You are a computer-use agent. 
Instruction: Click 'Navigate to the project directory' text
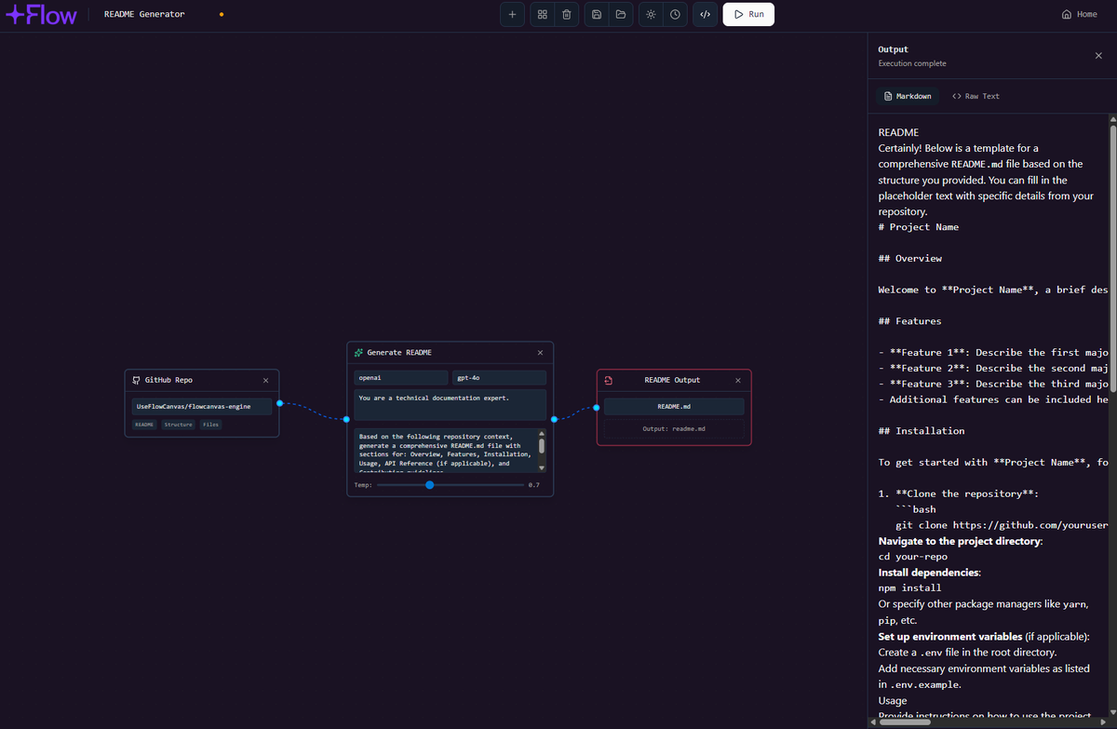point(959,541)
